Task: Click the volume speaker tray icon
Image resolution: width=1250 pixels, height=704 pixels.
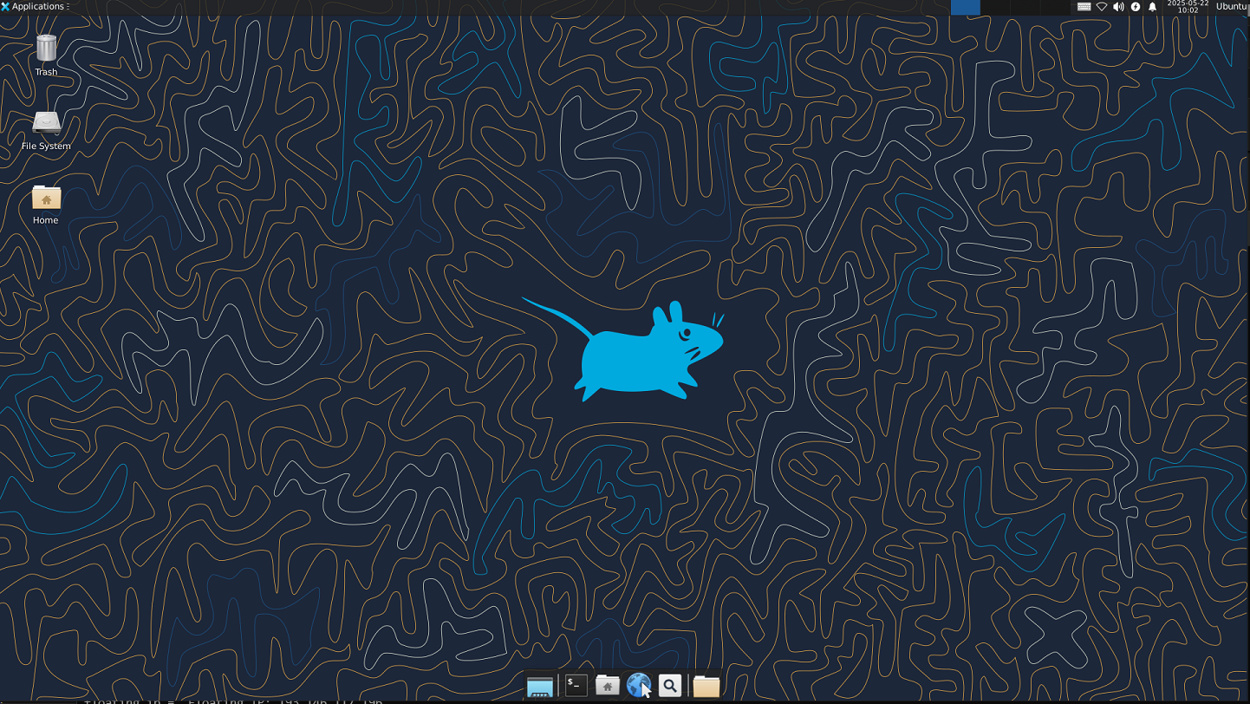Action: tap(1118, 7)
